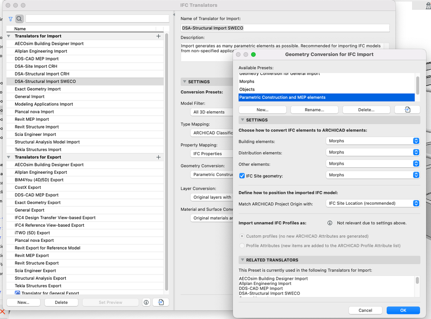
Task: Click the translator search text field
Action: [98, 19]
